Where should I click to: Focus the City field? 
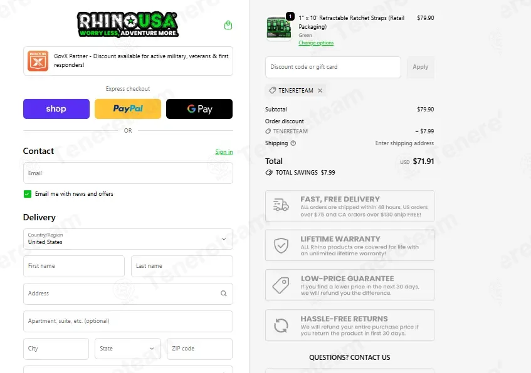[x=56, y=349]
